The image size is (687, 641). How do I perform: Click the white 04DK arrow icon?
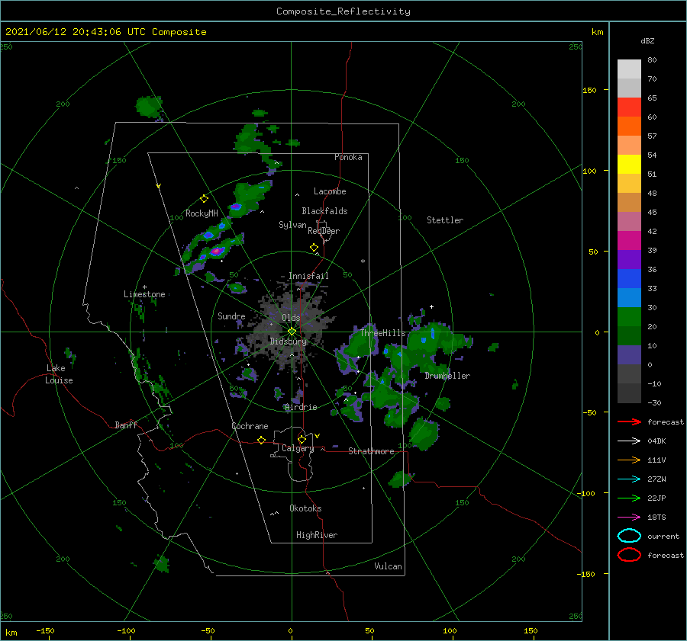point(629,441)
